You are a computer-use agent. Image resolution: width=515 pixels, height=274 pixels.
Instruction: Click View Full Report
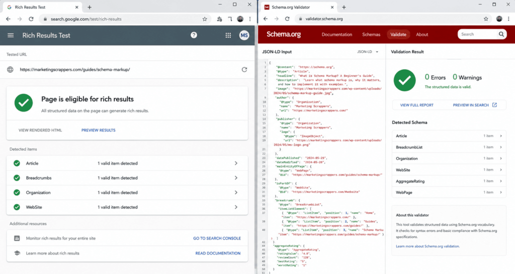pyautogui.click(x=417, y=105)
